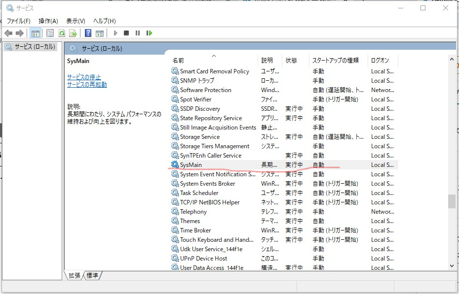Click the vertical scrollbar thumb

click(452, 201)
